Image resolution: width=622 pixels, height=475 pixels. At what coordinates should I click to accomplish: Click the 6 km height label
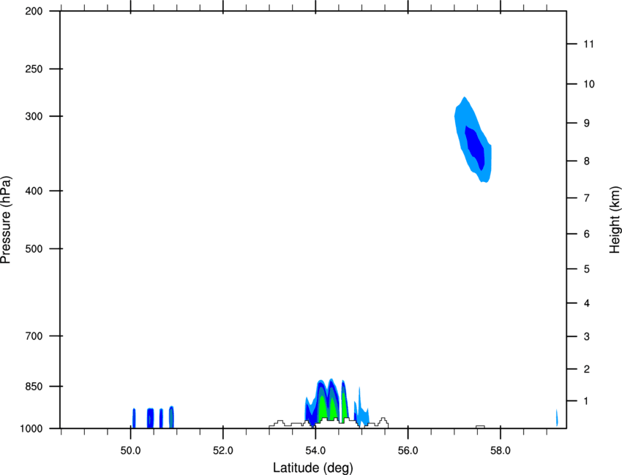click(587, 234)
